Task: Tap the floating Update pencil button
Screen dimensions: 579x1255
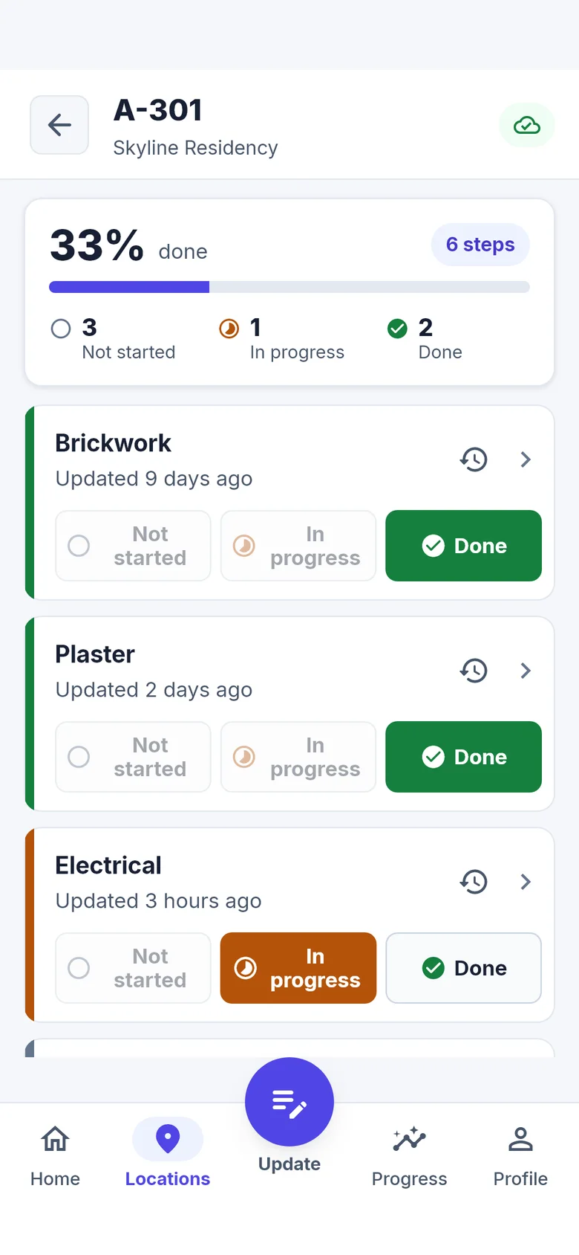Action: point(289,1102)
